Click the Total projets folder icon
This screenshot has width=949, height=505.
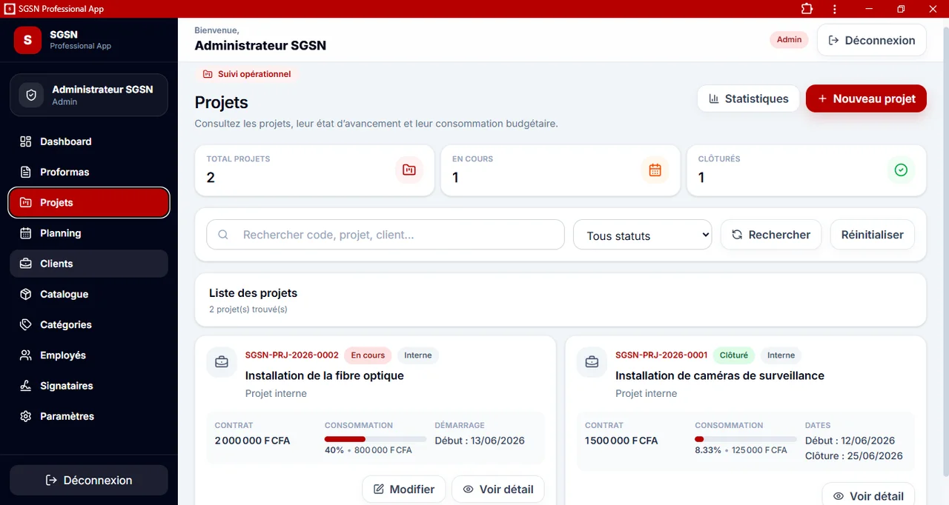pyautogui.click(x=409, y=170)
